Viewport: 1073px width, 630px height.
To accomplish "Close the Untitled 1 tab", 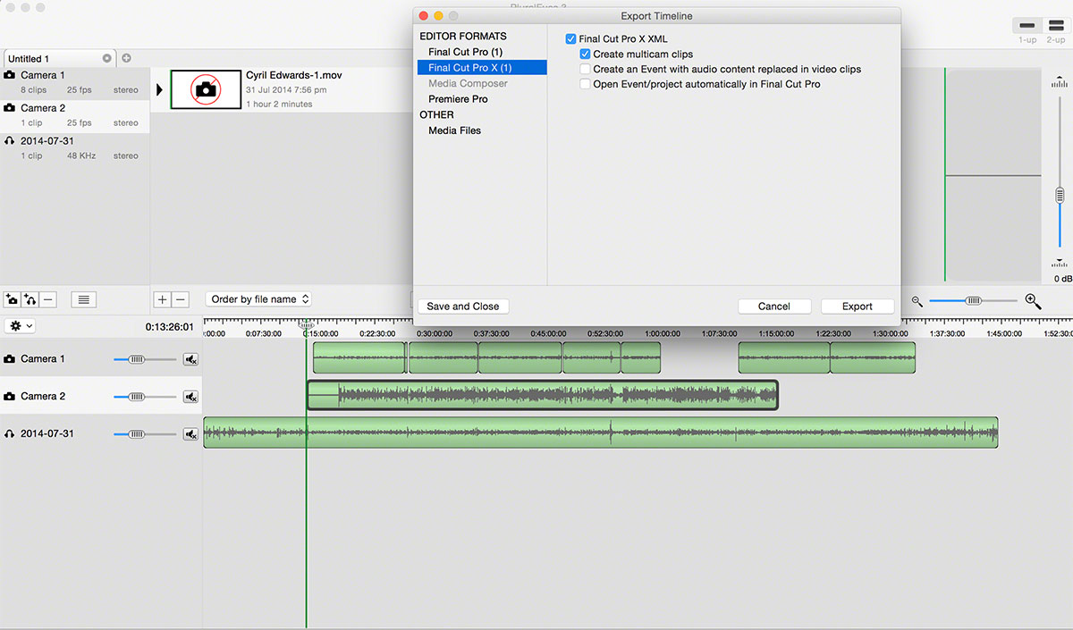I will (x=107, y=58).
